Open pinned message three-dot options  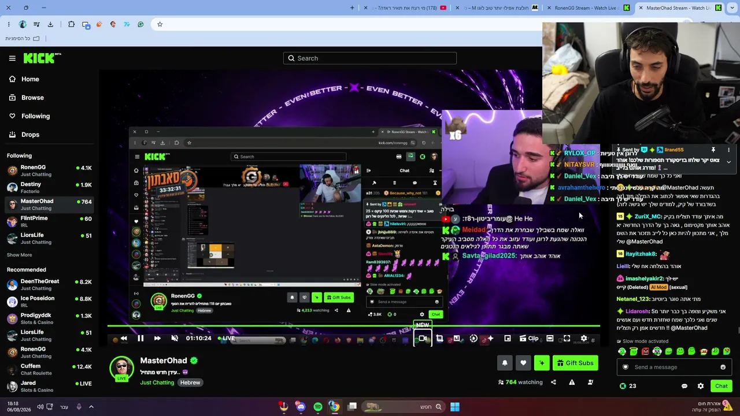(728, 150)
